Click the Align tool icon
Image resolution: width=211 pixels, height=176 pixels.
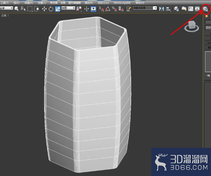tap(168, 9)
